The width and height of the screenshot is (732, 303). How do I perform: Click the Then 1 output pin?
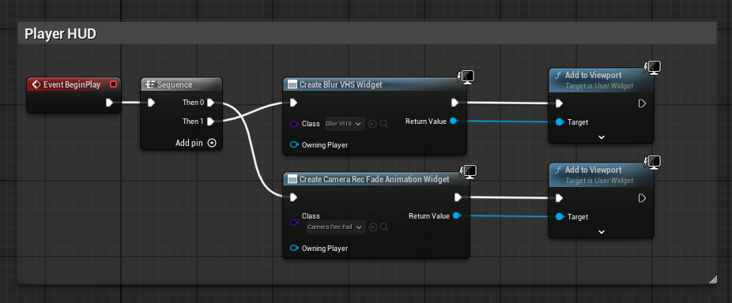pyautogui.click(x=210, y=122)
